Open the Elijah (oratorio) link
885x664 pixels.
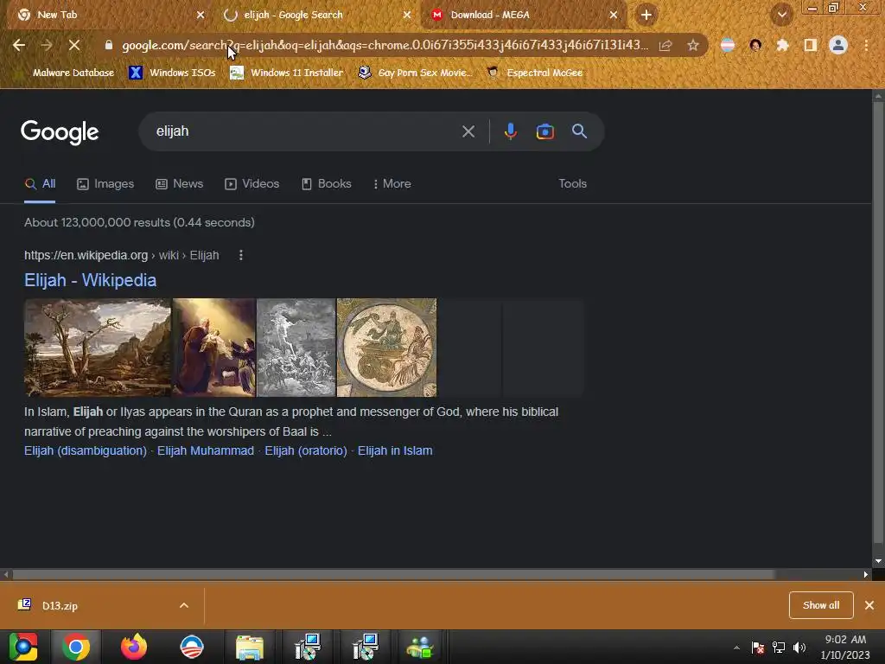pos(306,450)
